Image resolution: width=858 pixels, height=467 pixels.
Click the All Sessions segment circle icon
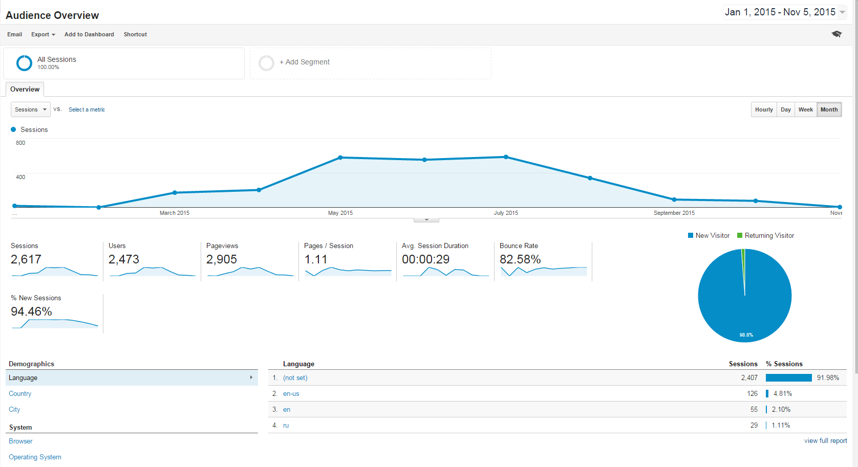click(24, 63)
